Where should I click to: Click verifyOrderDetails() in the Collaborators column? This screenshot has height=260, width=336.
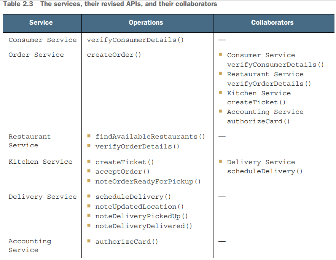click(269, 84)
